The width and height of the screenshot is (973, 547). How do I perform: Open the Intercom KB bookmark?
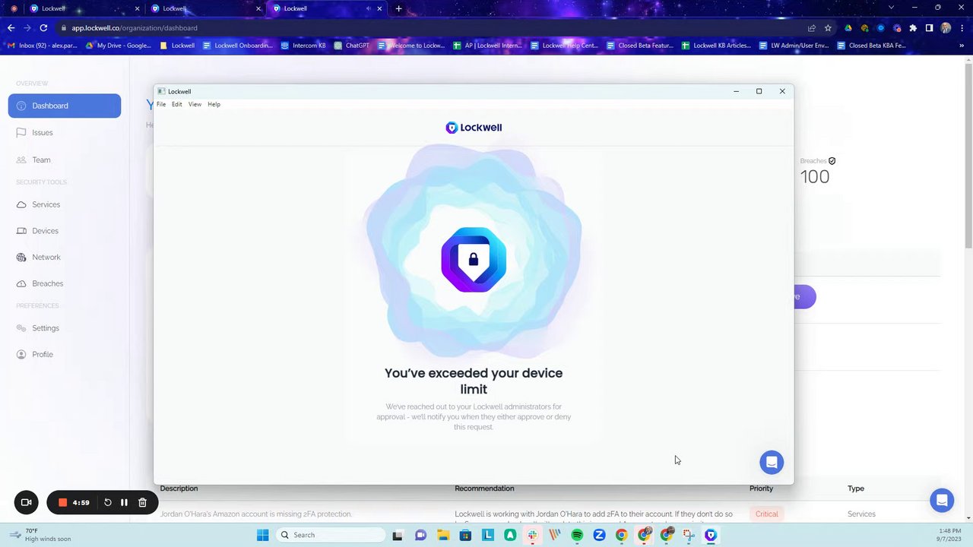(x=303, y=46)
